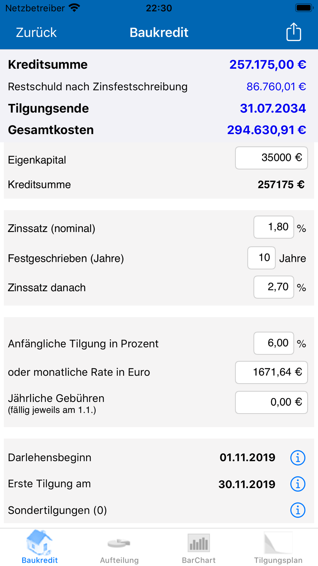Open the Aufteilung pie chart tab

click(119, 547)
